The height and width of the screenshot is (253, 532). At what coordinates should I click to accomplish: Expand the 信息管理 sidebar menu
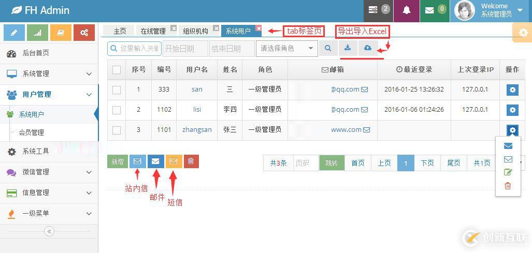[49, 192]
